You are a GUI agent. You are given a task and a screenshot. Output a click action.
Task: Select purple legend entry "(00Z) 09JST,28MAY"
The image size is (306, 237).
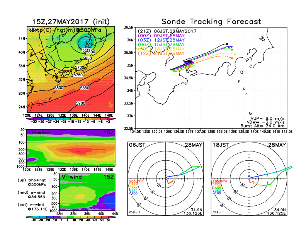pos(161,36)
